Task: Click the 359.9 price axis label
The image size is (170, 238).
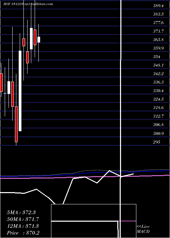Action: 158,48
